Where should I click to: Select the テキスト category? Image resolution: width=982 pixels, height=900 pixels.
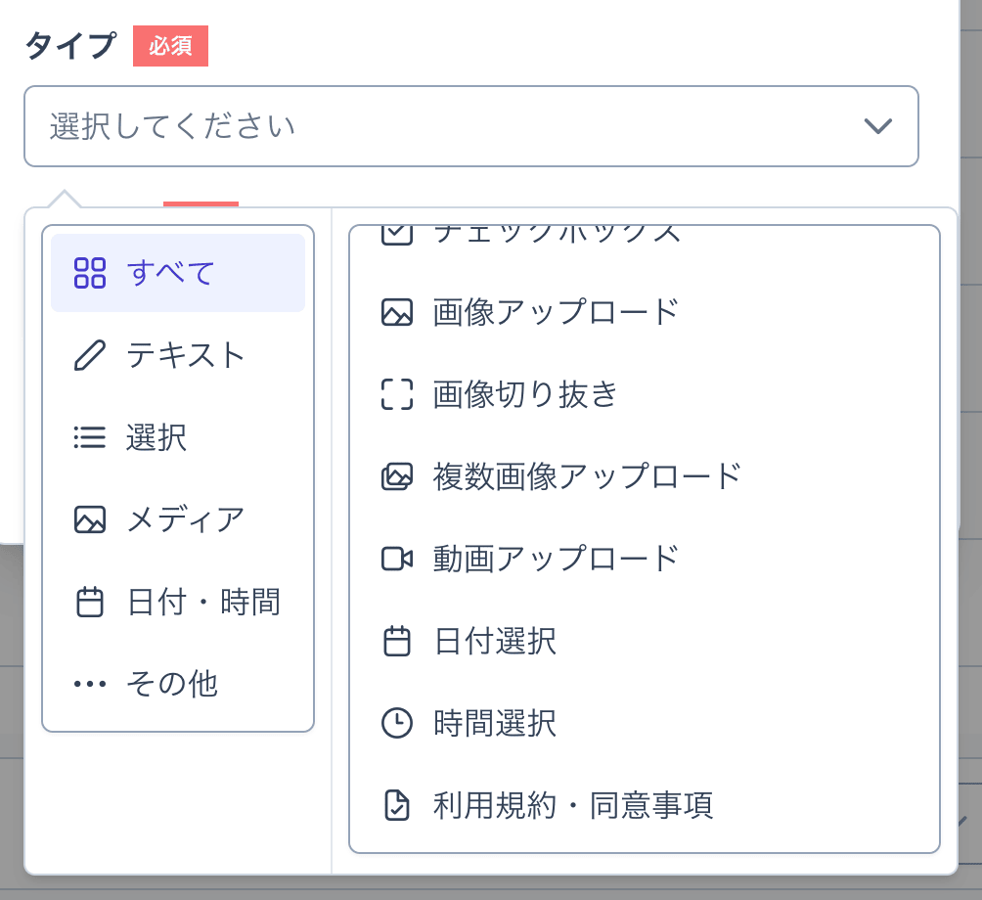coord(178,355)
